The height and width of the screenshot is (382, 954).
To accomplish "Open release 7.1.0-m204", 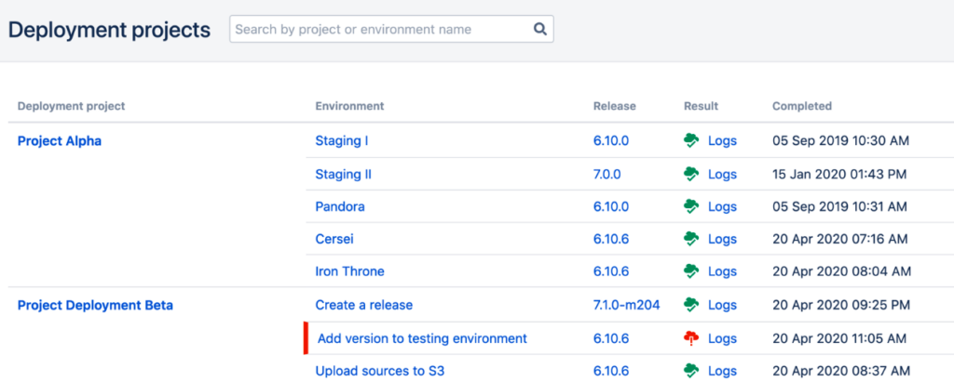I will 627,305.
